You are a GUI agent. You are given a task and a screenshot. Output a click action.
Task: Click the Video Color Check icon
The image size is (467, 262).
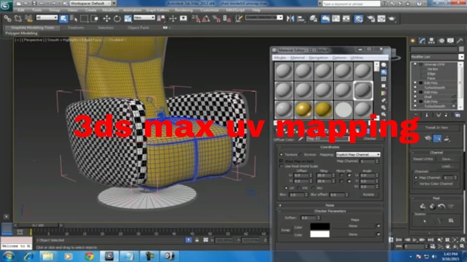pos(384,93)
